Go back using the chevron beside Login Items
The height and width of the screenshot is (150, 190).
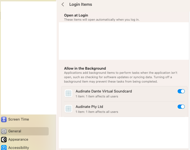click(63, 4)
